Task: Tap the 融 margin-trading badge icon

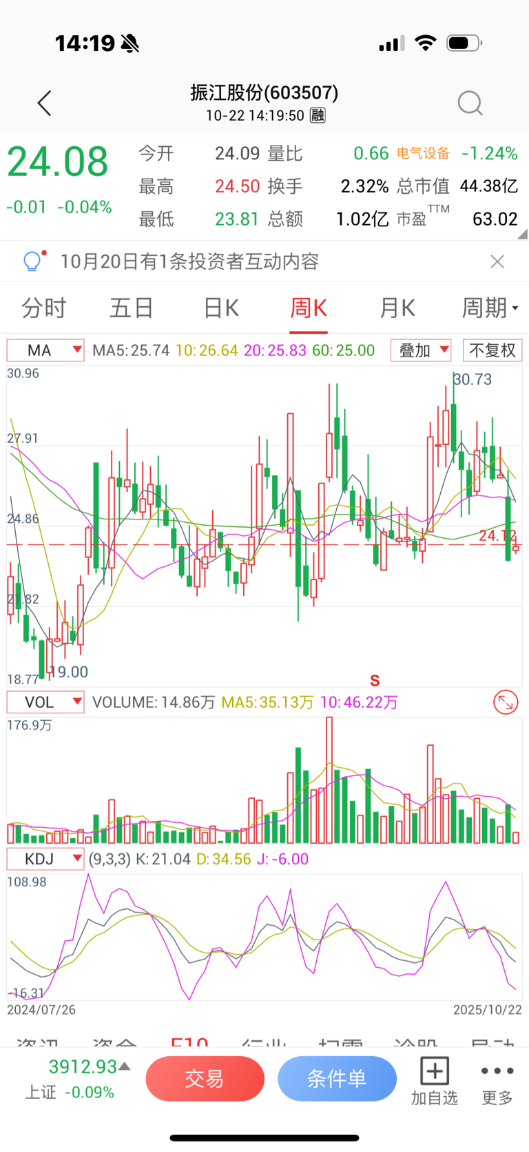Action: (318, 115)
